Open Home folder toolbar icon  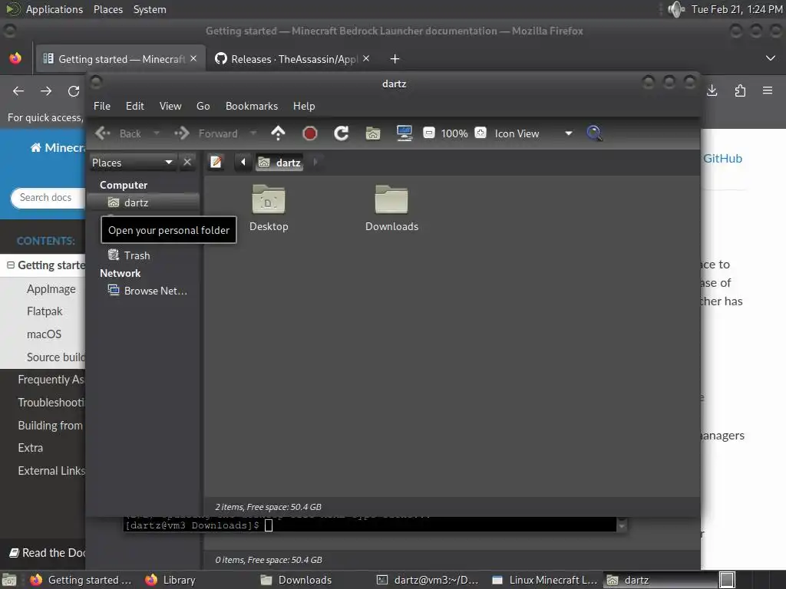click(x=373, y=133)
